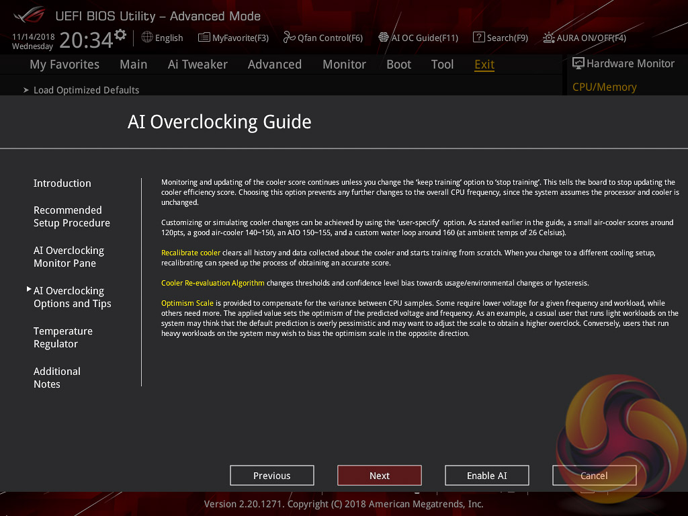Click the globe language icon

(147, 38)
